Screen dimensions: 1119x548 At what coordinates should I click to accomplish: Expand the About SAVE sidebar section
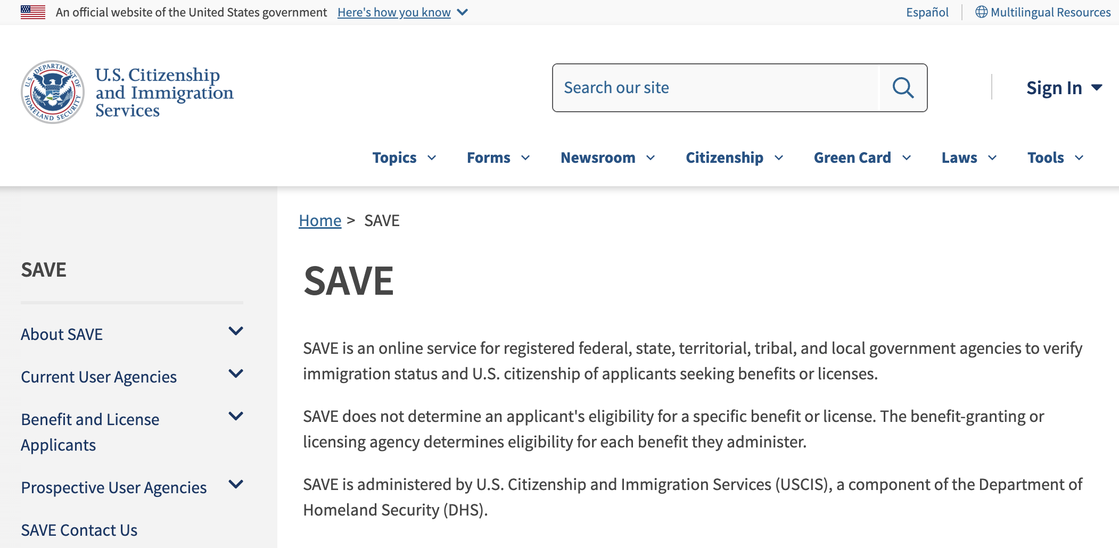[236, 331]
